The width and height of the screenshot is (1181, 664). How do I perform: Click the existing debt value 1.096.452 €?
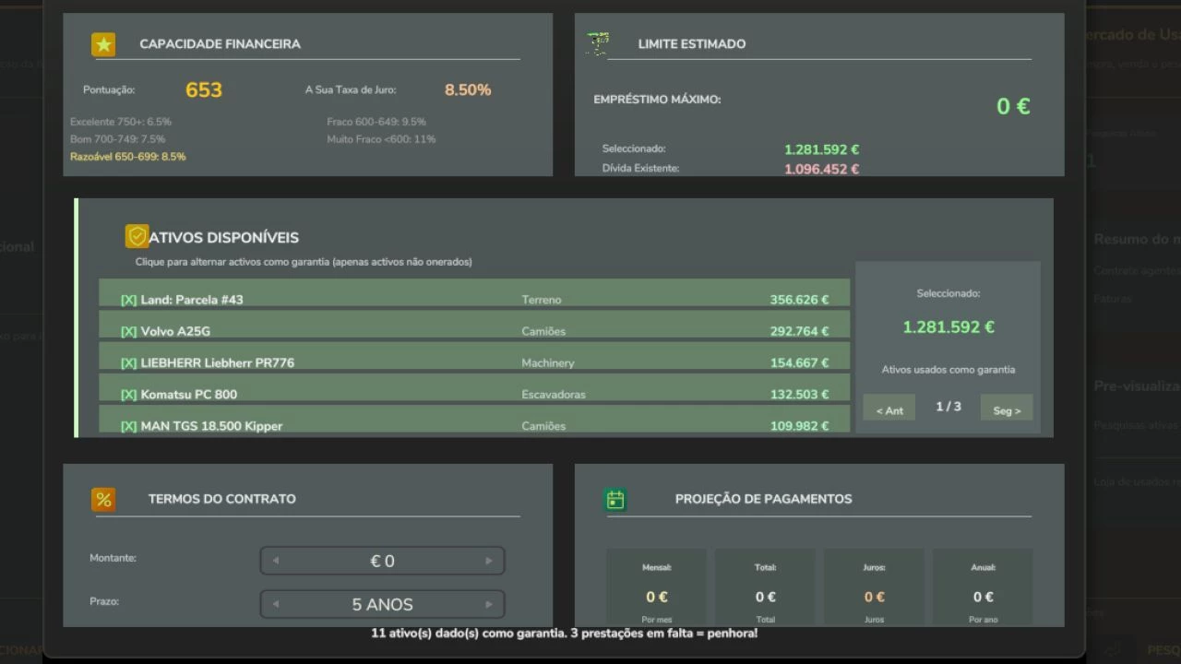pos(821,169)
